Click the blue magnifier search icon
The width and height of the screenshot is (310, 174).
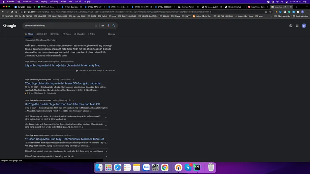(x=114, y=26)
